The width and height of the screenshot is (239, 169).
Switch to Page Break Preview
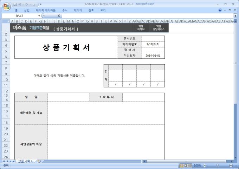(190, 165)
